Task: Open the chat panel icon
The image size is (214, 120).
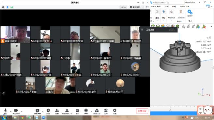Action: pyautogui.click(x=77, y=112)
